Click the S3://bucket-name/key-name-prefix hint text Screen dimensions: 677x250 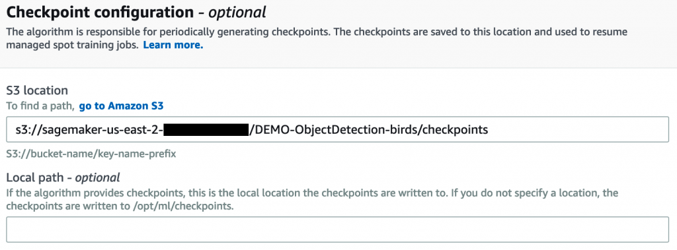pyautogui.click(x=91, y=154)
